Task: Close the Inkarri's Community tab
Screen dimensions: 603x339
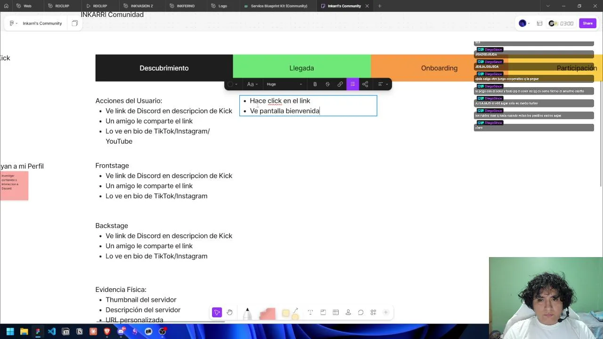Action: click(367, 6)
